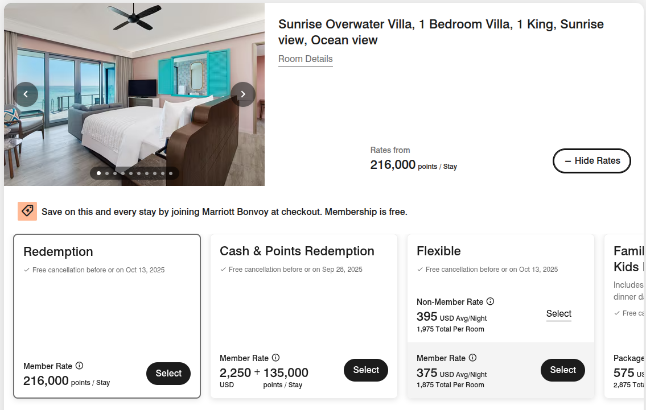
Task: Jump to the last carousel dot
Action: (171, 173)
